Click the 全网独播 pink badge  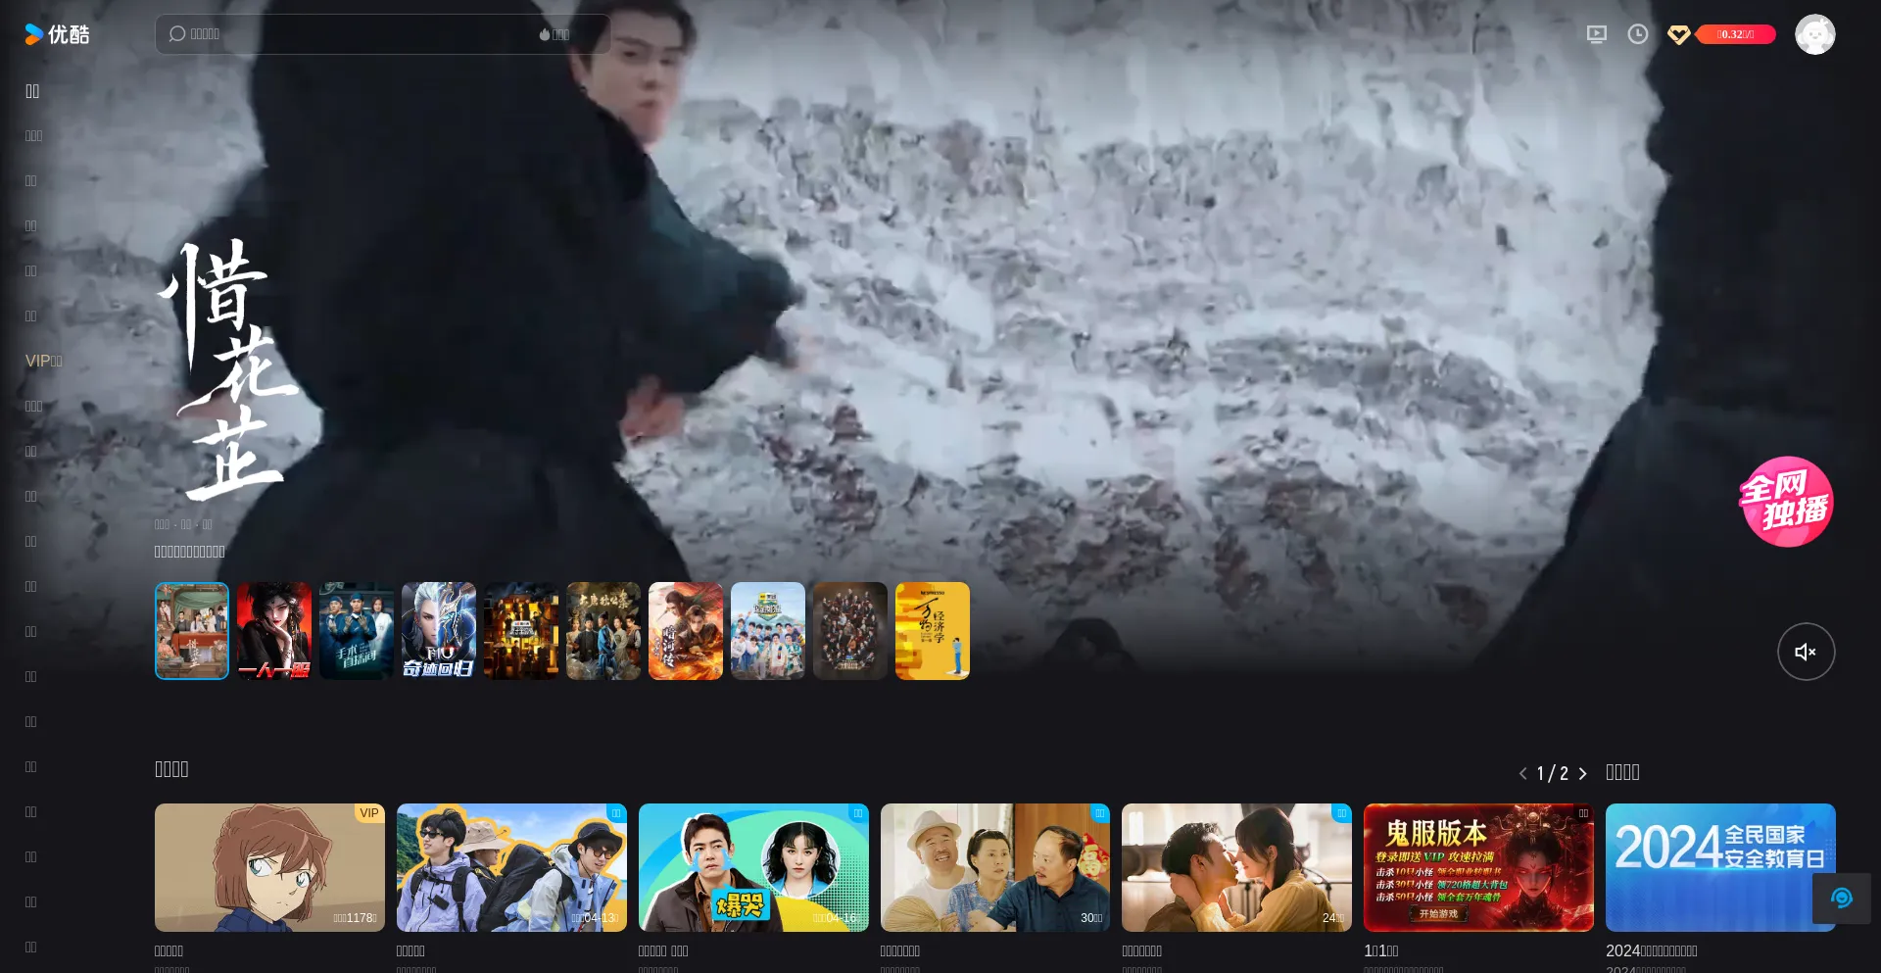(x=1786, y=502)
